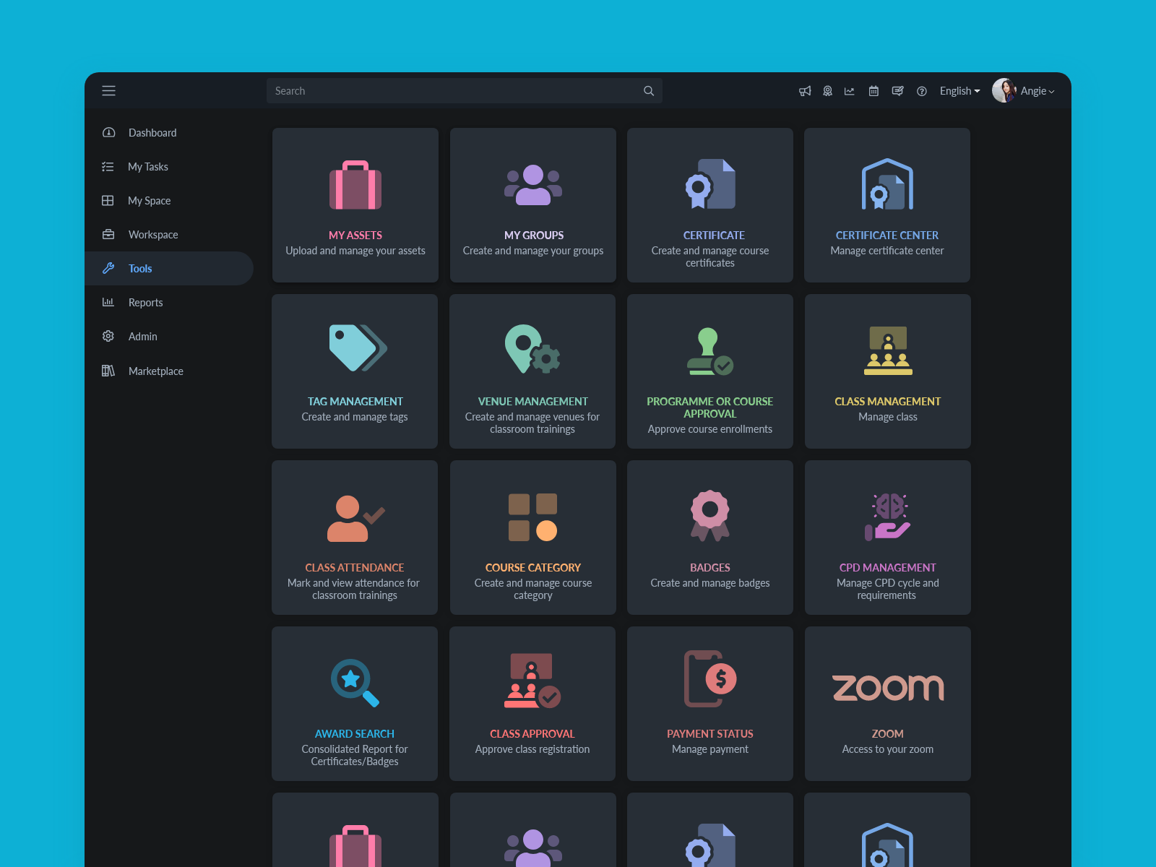Viewport: 1156px width, 867px height.
Task: Open the notes edit icon in header
Action: (x=897, y=91)
